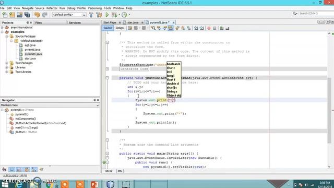The width and height of the screenshot is (334, 188).
Task: Run the main project with green arrow
Action: tap(107, 15)
